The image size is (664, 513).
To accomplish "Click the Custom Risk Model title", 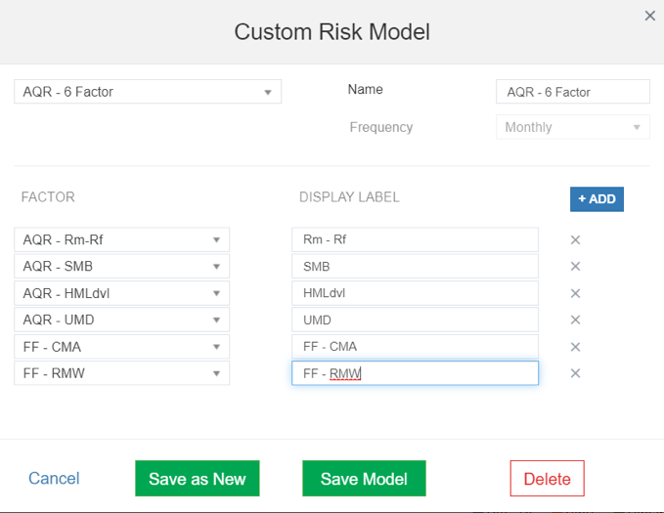I will (332, 32).
